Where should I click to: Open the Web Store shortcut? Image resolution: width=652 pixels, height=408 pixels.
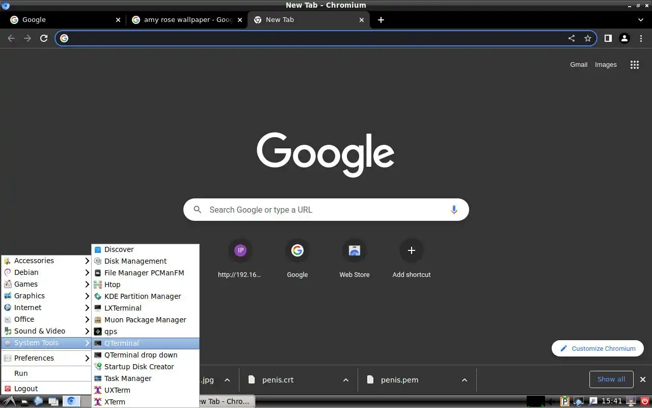point(355,259)
